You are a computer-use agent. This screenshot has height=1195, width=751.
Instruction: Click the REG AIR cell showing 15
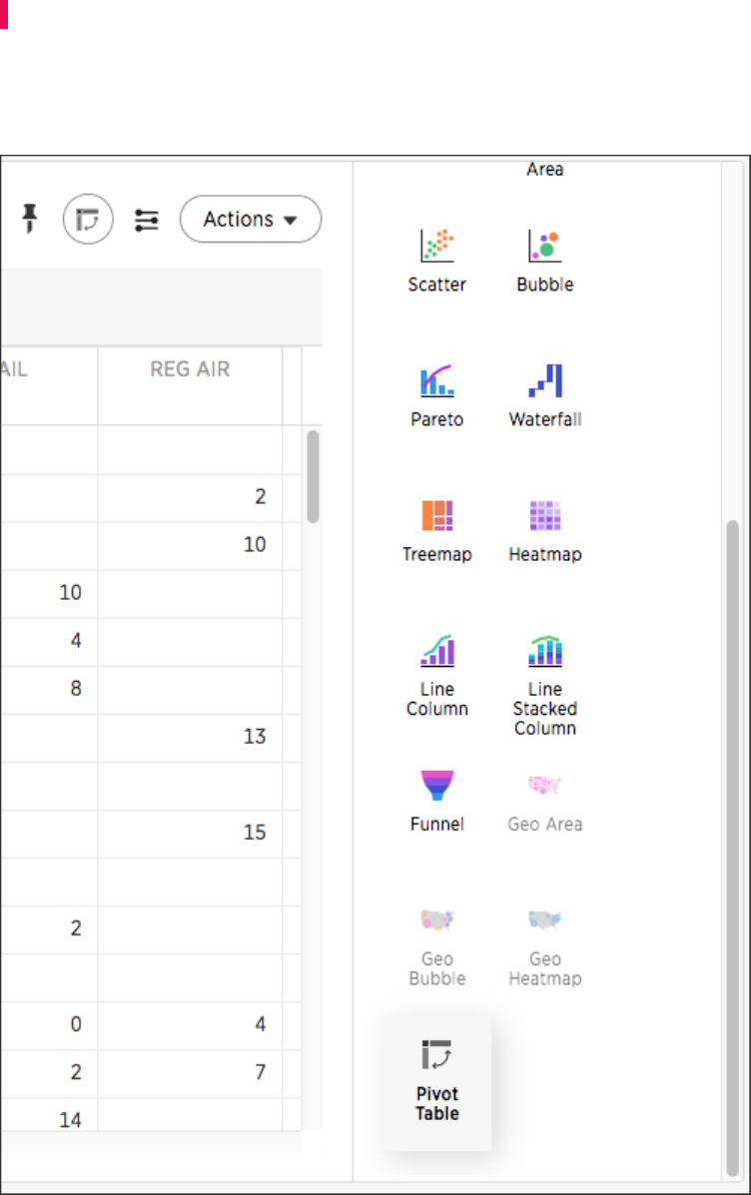(x=190, y=833)
